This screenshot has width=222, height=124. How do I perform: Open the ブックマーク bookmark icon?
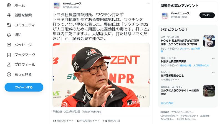(9, 55)
